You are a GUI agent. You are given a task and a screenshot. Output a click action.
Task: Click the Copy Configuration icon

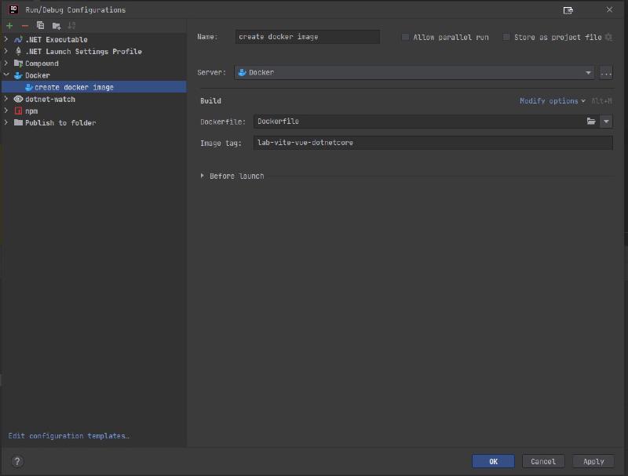coord(40,26)
